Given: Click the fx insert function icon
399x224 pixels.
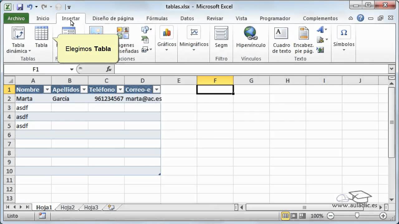Looking at the screenshot, I should pyautogui.click(x=109, y=69).
